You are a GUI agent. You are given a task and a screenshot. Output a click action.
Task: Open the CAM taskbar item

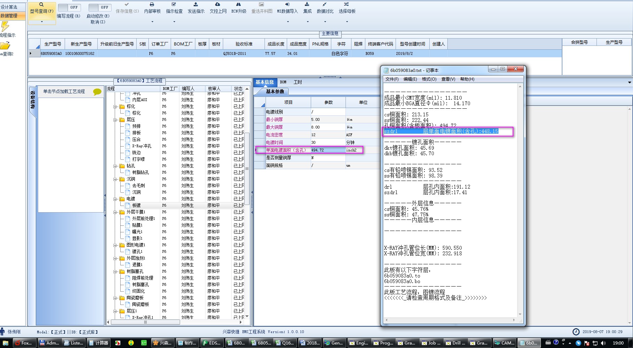click(x=504, y=343)
